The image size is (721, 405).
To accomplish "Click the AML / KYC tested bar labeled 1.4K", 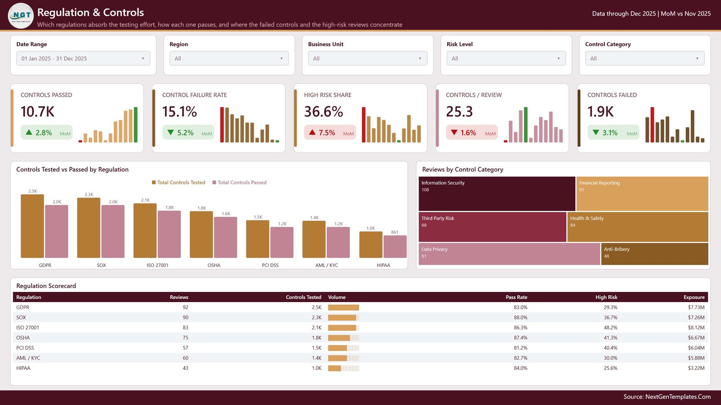I will [x=314, y=239].
